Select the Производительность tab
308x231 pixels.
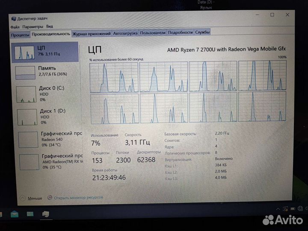(51, 34)
